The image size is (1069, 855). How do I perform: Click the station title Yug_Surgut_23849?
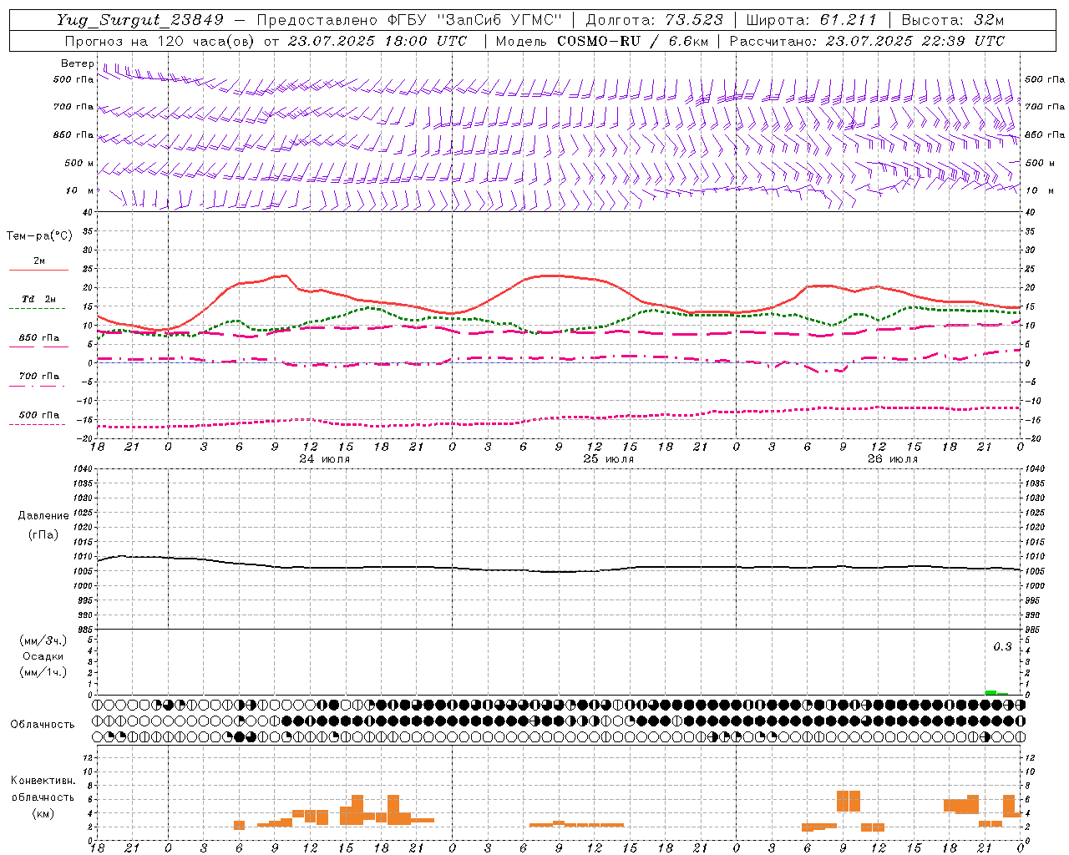[140, 20]
